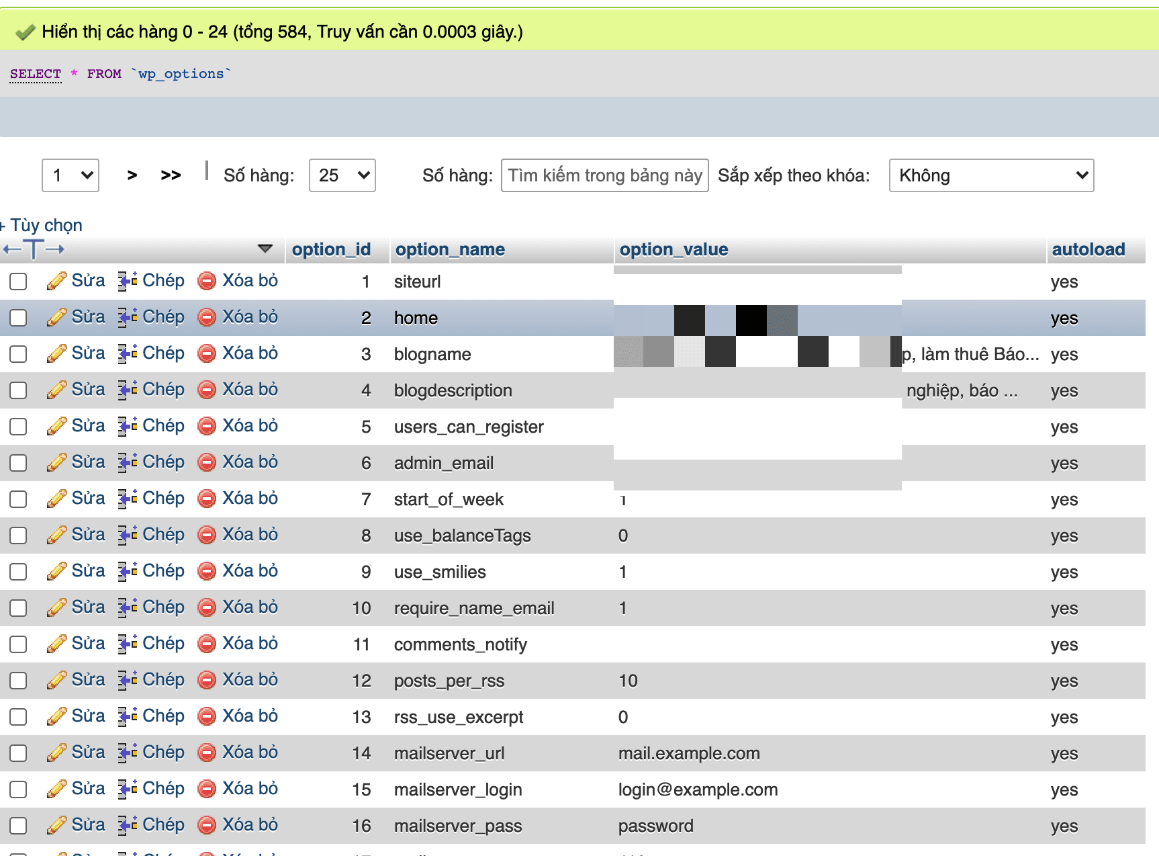Sort by autoload column header
This screenshot has height=856, width=1159.
point(1088,249)
